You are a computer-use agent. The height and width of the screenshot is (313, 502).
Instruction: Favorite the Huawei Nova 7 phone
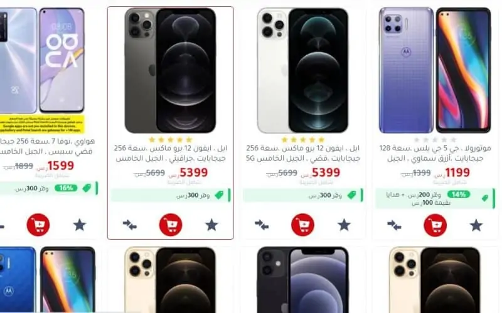tap(80, 225)
